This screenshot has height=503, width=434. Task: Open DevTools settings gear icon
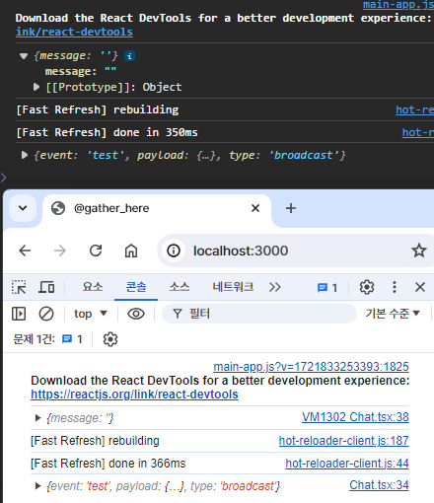(x=367, y=287)
